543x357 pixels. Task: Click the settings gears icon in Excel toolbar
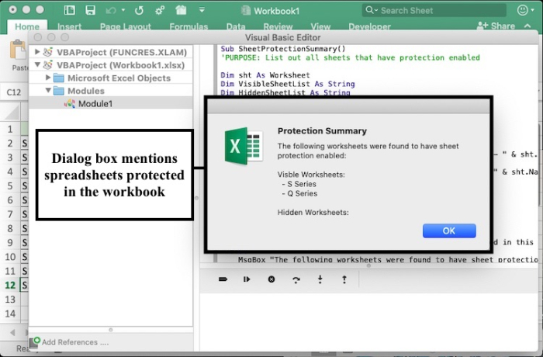[160, 10]
